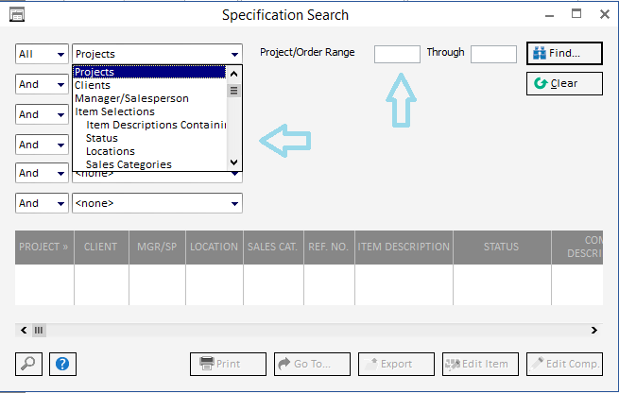Maximize the Specification Search window
Viewport: 619px width, 393px height.
(576, 14)
